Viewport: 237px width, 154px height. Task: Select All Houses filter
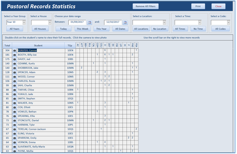pyautogui.click(x=40, y=29)
